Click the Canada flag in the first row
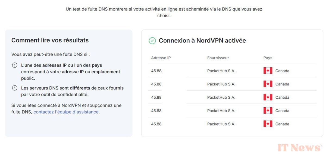Image resolution: width=326 pixels, height=156 pixels. (x=268, y=71)
